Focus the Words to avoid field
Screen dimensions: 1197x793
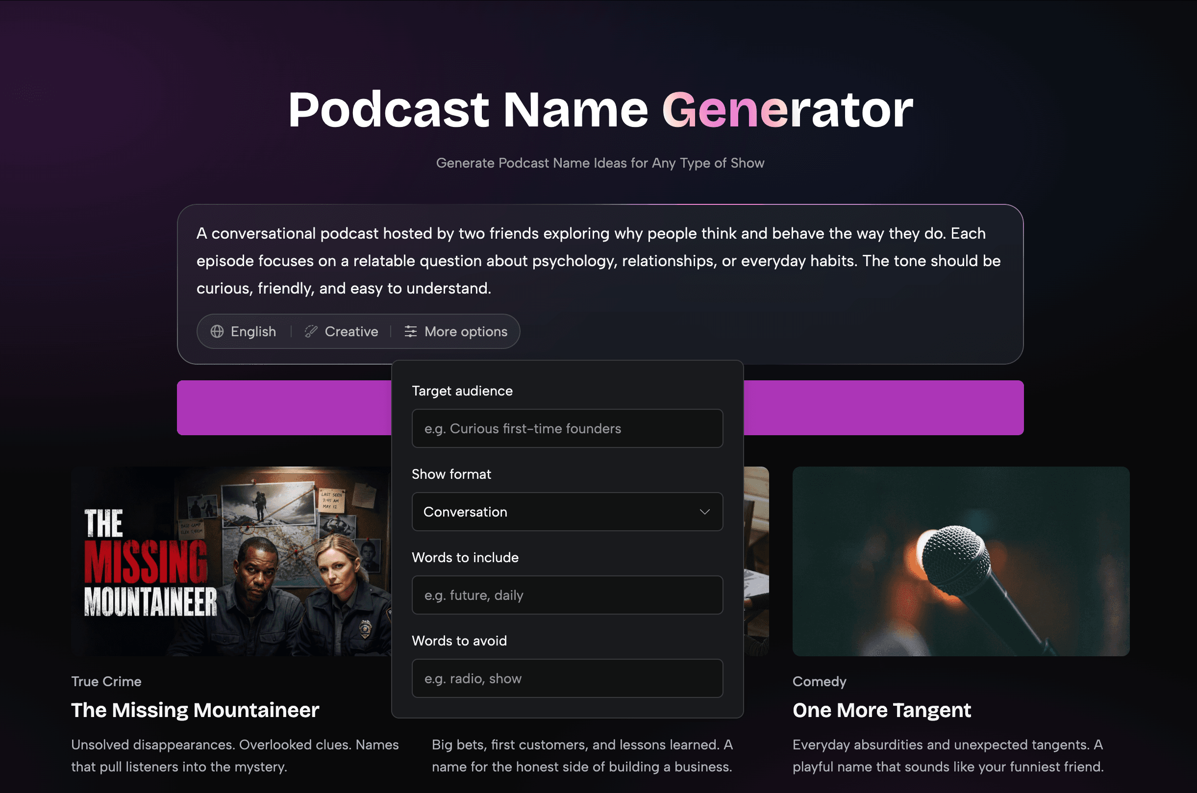(568, 678)
